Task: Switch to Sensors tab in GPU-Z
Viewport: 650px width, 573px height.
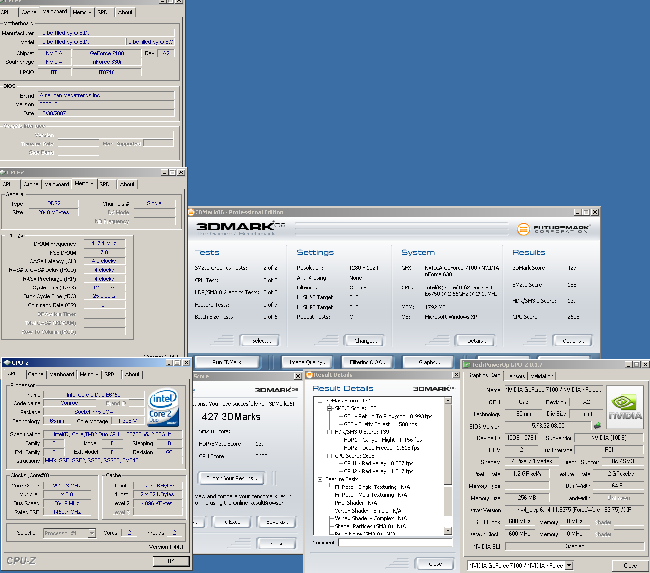Action: click(x=515, y=376)
